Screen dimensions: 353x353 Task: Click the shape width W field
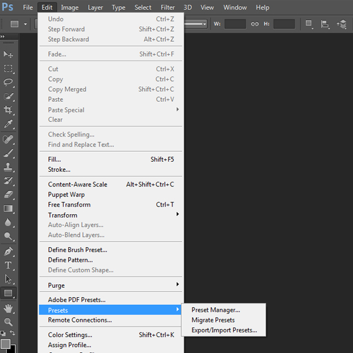pyautogui.click(x=235, y=24)
